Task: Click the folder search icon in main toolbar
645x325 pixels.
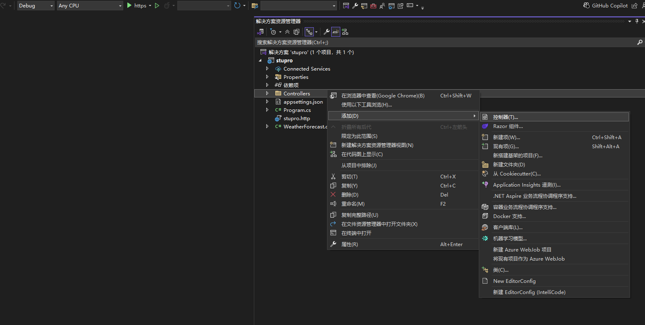Action: point(255,6)
